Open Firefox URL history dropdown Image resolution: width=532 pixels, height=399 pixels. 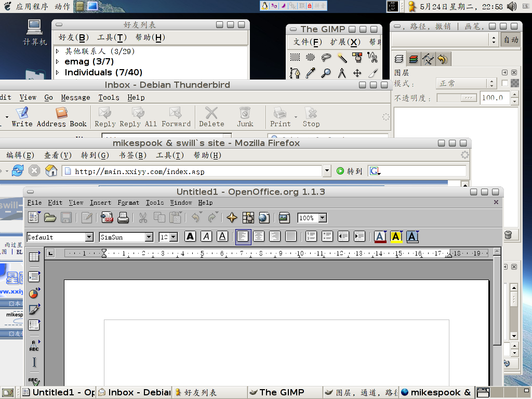click(327, 171)
